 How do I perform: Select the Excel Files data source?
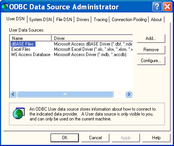(21, 49)
